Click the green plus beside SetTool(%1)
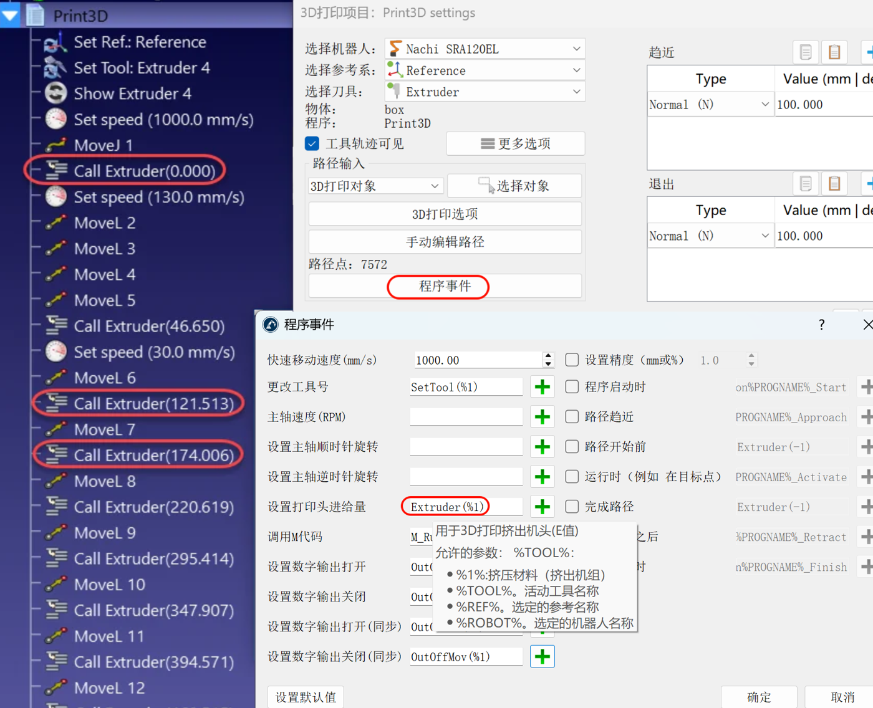The height and width of the screenshot is (708, 873). click(542, 387)
